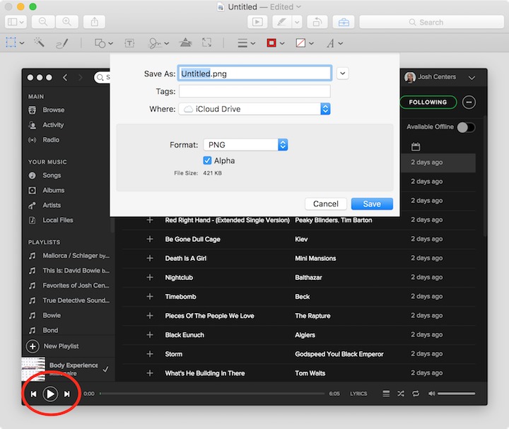Open the Where iCloud Drive dropdown

[x=255, y=109]
